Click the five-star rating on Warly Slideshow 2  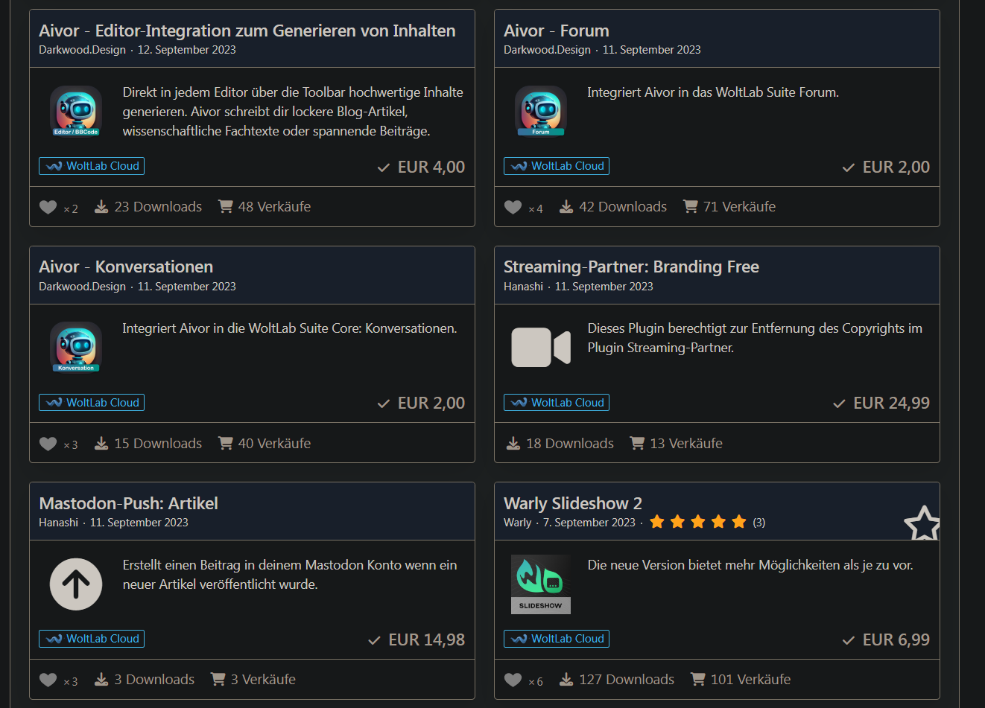pyautogui.click(x=697, y=522)
